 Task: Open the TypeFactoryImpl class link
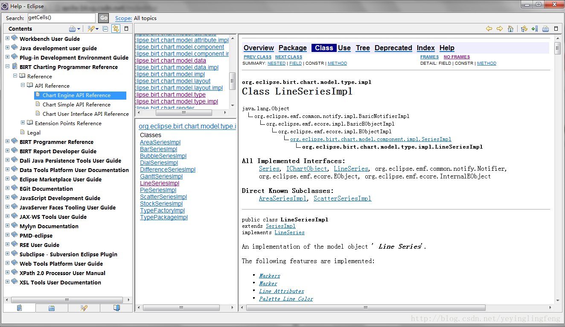[x=162, y=210]
